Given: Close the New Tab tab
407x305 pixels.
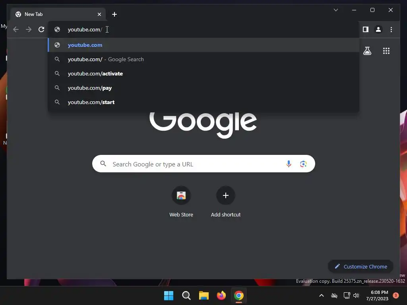Looking at the screenshot, I should [99, 14].
